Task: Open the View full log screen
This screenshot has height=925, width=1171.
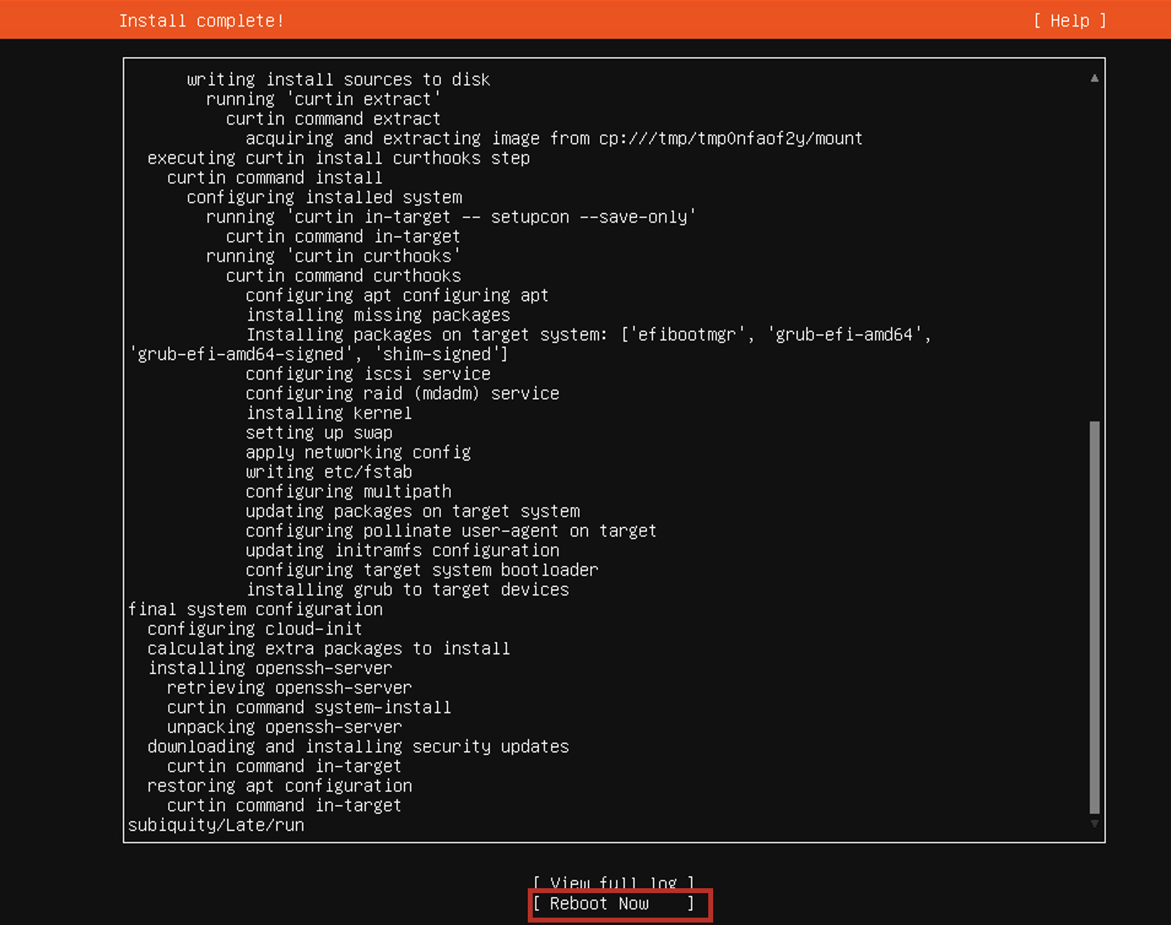Action: 614,881
